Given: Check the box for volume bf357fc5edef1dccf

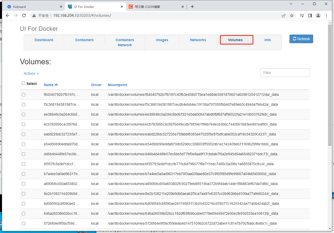Looking at the screenshot, I should 24,164.
